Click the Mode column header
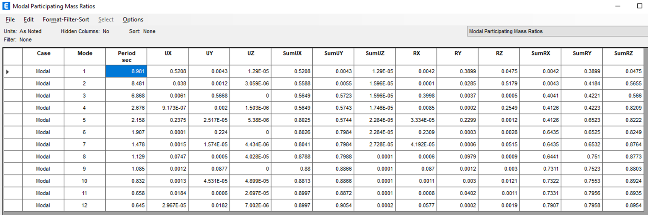Screen dimensions: 648x215 tap(85, 56)
